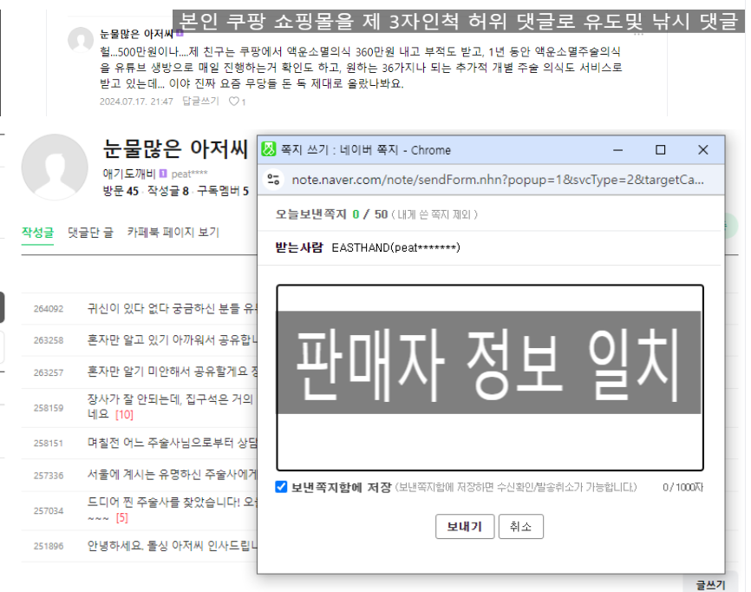The image size is (751, 592).
Task: Click the member level badge next to 애기도깨비
Action: coord(163,173)
